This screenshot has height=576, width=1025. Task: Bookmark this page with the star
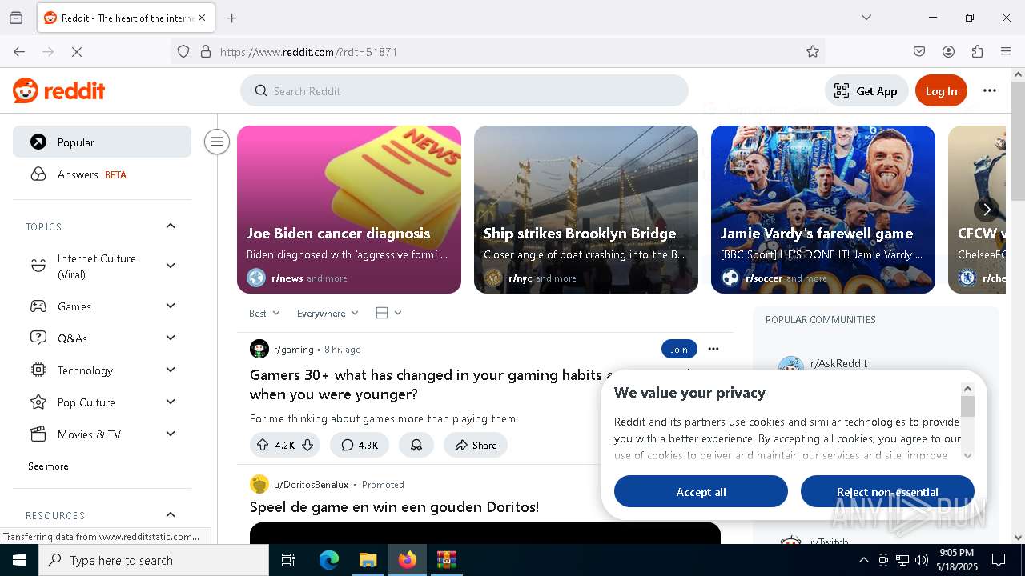pyautogui.click(x=813, y=51)
